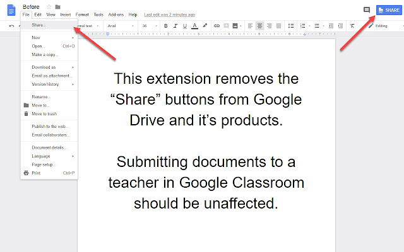Set justified text alignment
Image resolution: width=404 pixels, height=252 pixels.
tap(278, 26)
